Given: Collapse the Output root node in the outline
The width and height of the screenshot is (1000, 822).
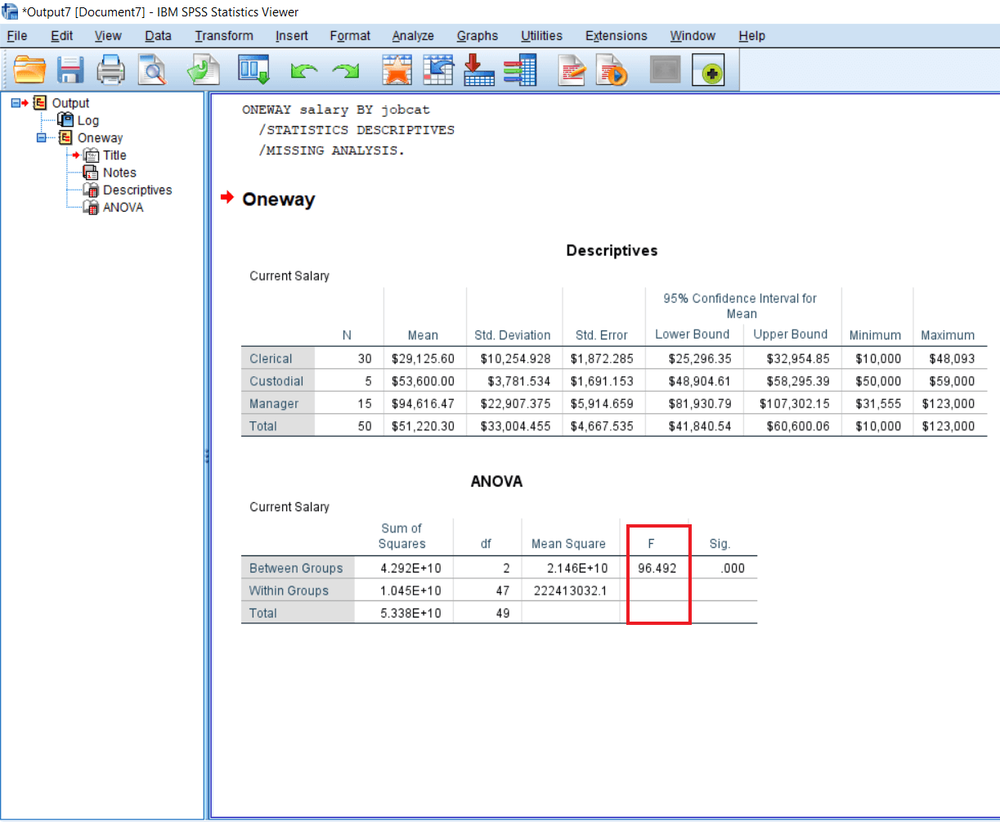Looking at the screenshot, I should (16, 103).
